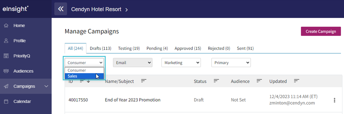The width and height of the screenshot is (344, 114).
Task: Click the PriorityQ sidebar icon
Action: pyautogui.click(x=6, y=56)
